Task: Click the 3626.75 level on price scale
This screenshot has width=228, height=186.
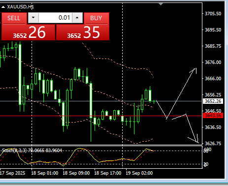Action: tap(213, 144)
